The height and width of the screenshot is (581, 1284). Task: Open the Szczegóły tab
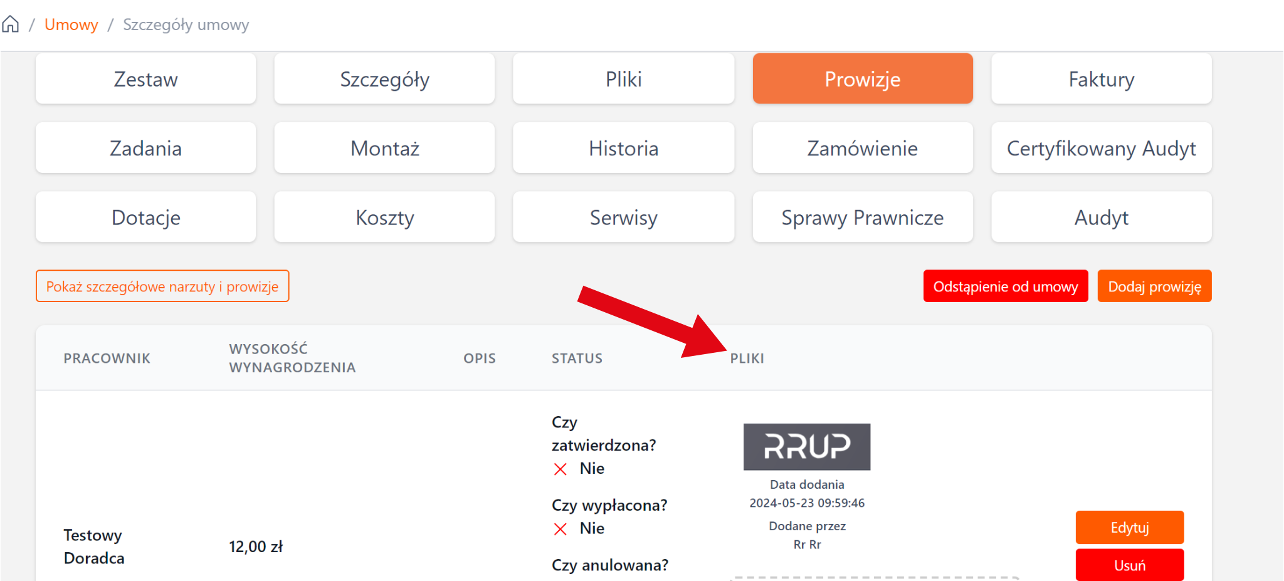pos(384,79)
